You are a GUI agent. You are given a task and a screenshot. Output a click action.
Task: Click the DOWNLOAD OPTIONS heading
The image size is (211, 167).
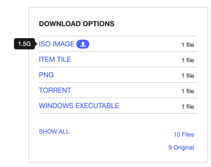(77, 24)
